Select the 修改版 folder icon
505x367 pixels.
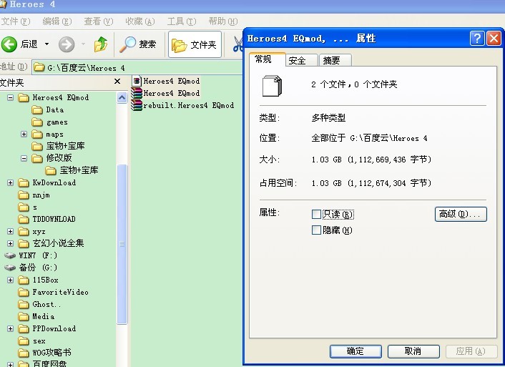[37, 158]
